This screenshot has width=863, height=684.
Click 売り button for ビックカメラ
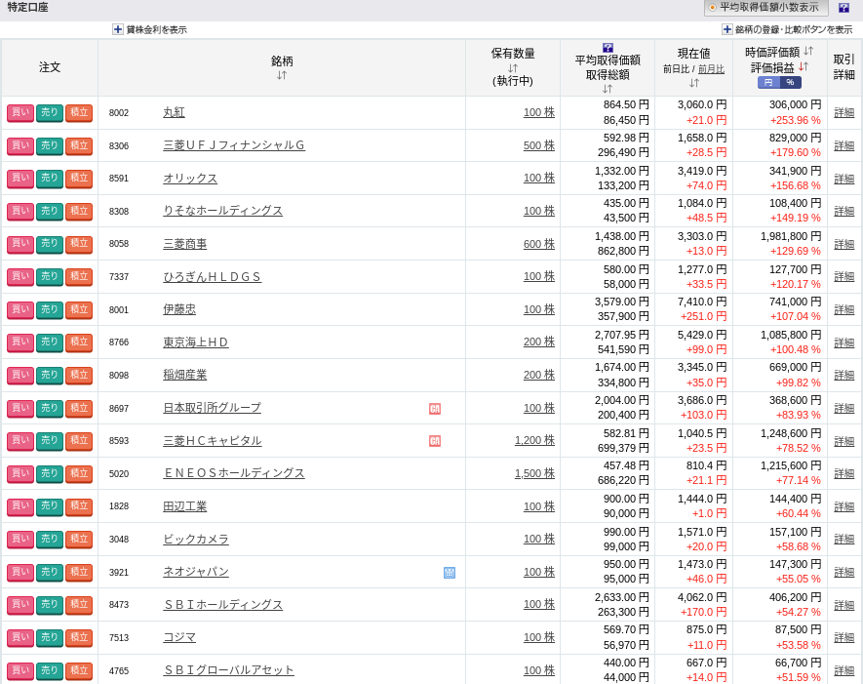(50, 540)
